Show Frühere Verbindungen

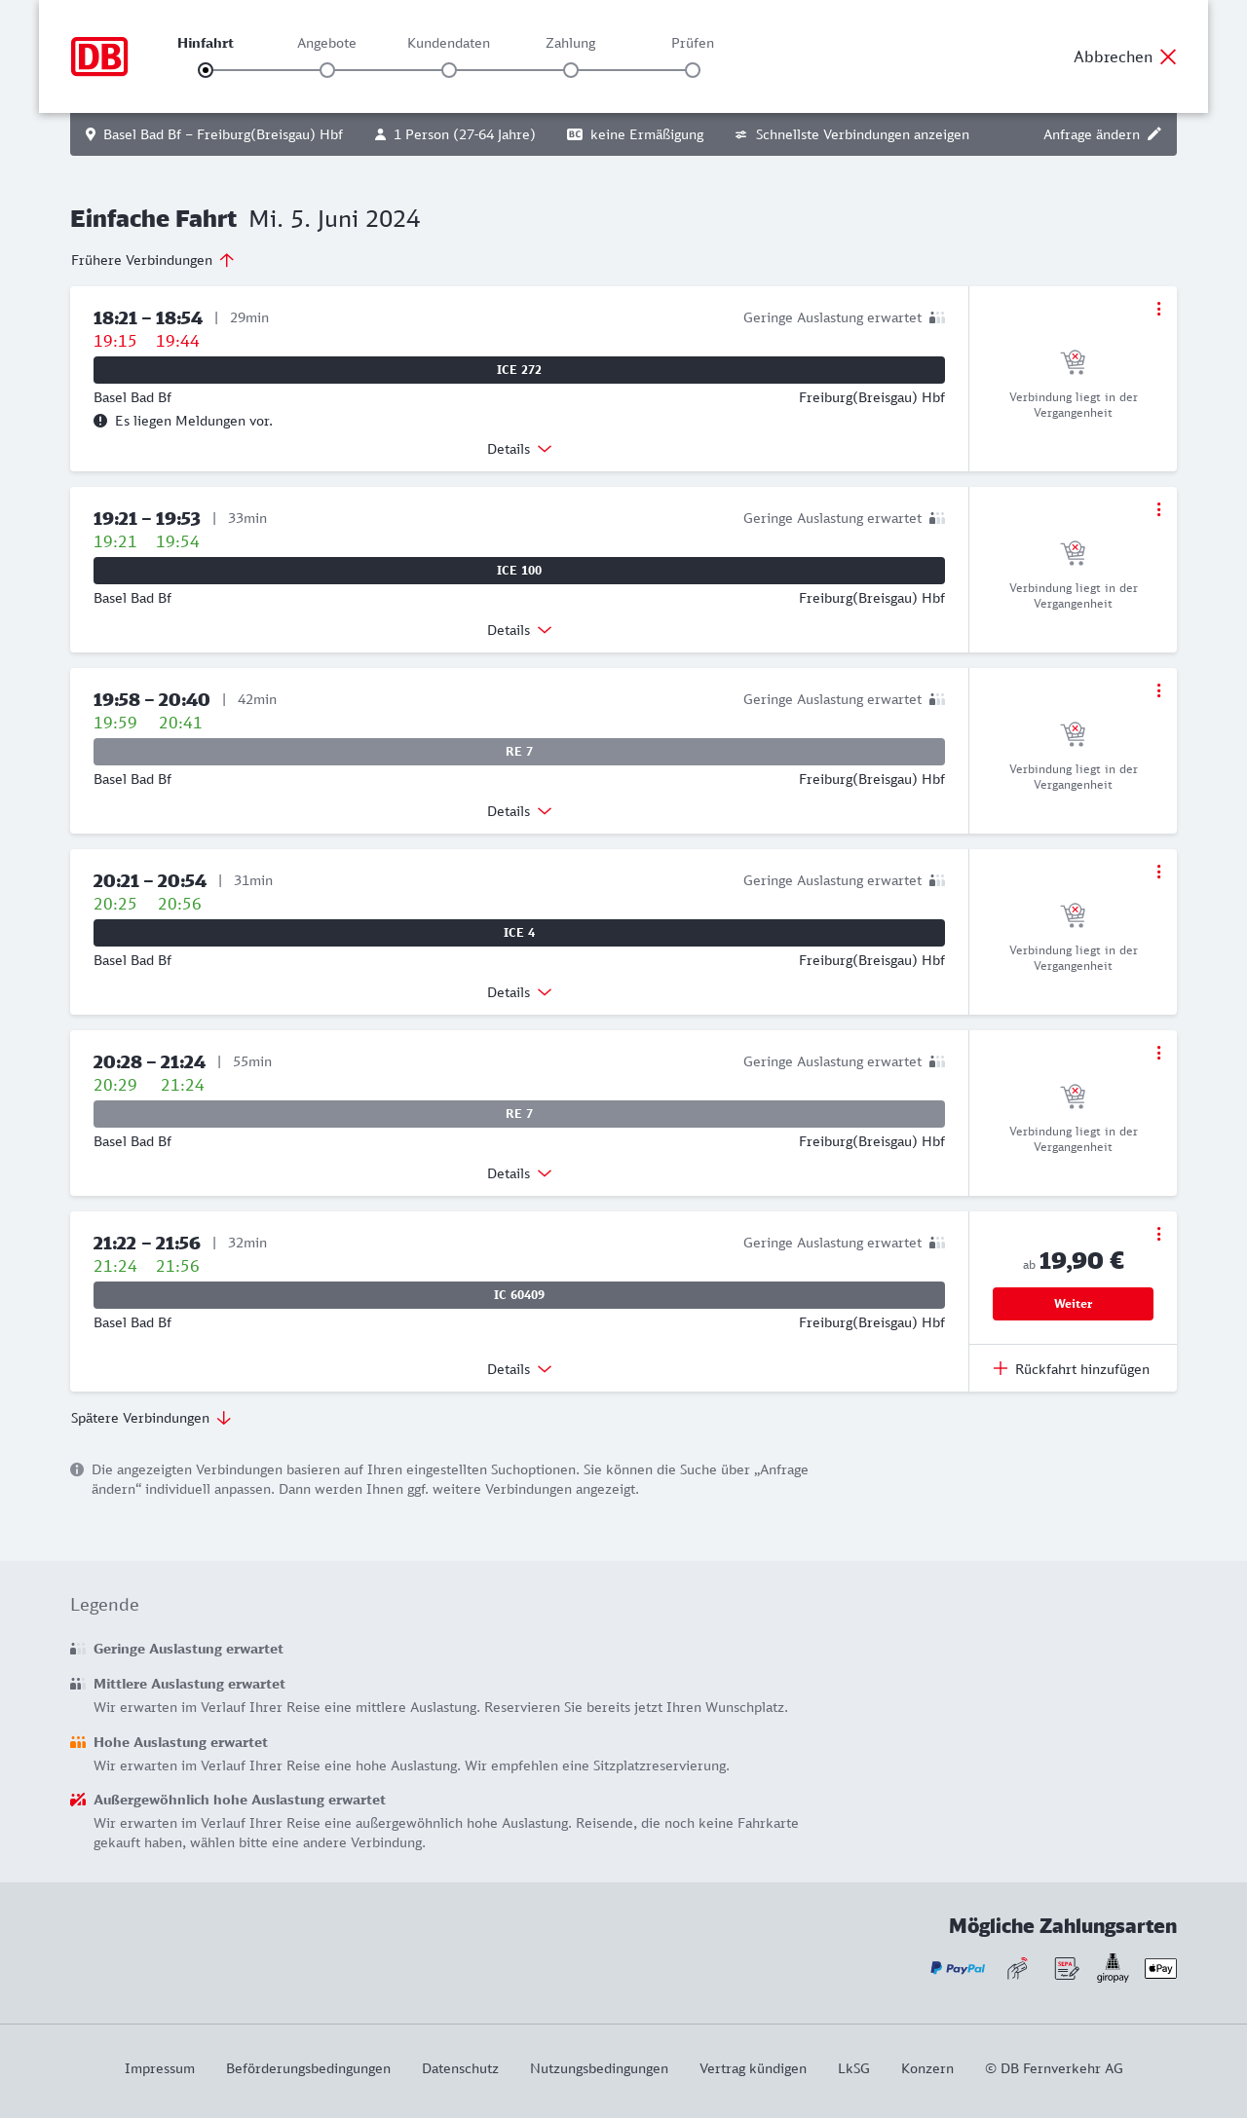(152, 260)
